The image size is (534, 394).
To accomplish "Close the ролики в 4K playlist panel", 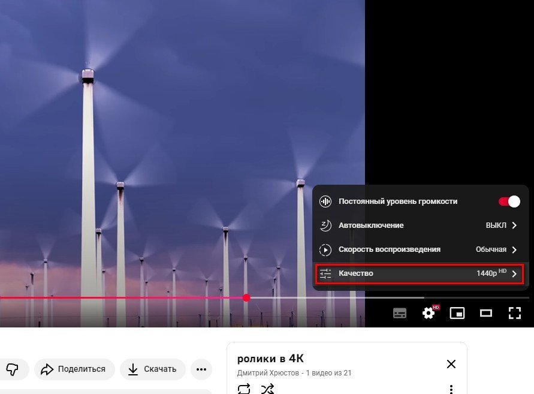I will (451, 364).
